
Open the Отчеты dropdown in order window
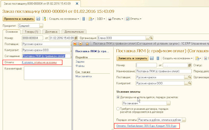(134, 19)
